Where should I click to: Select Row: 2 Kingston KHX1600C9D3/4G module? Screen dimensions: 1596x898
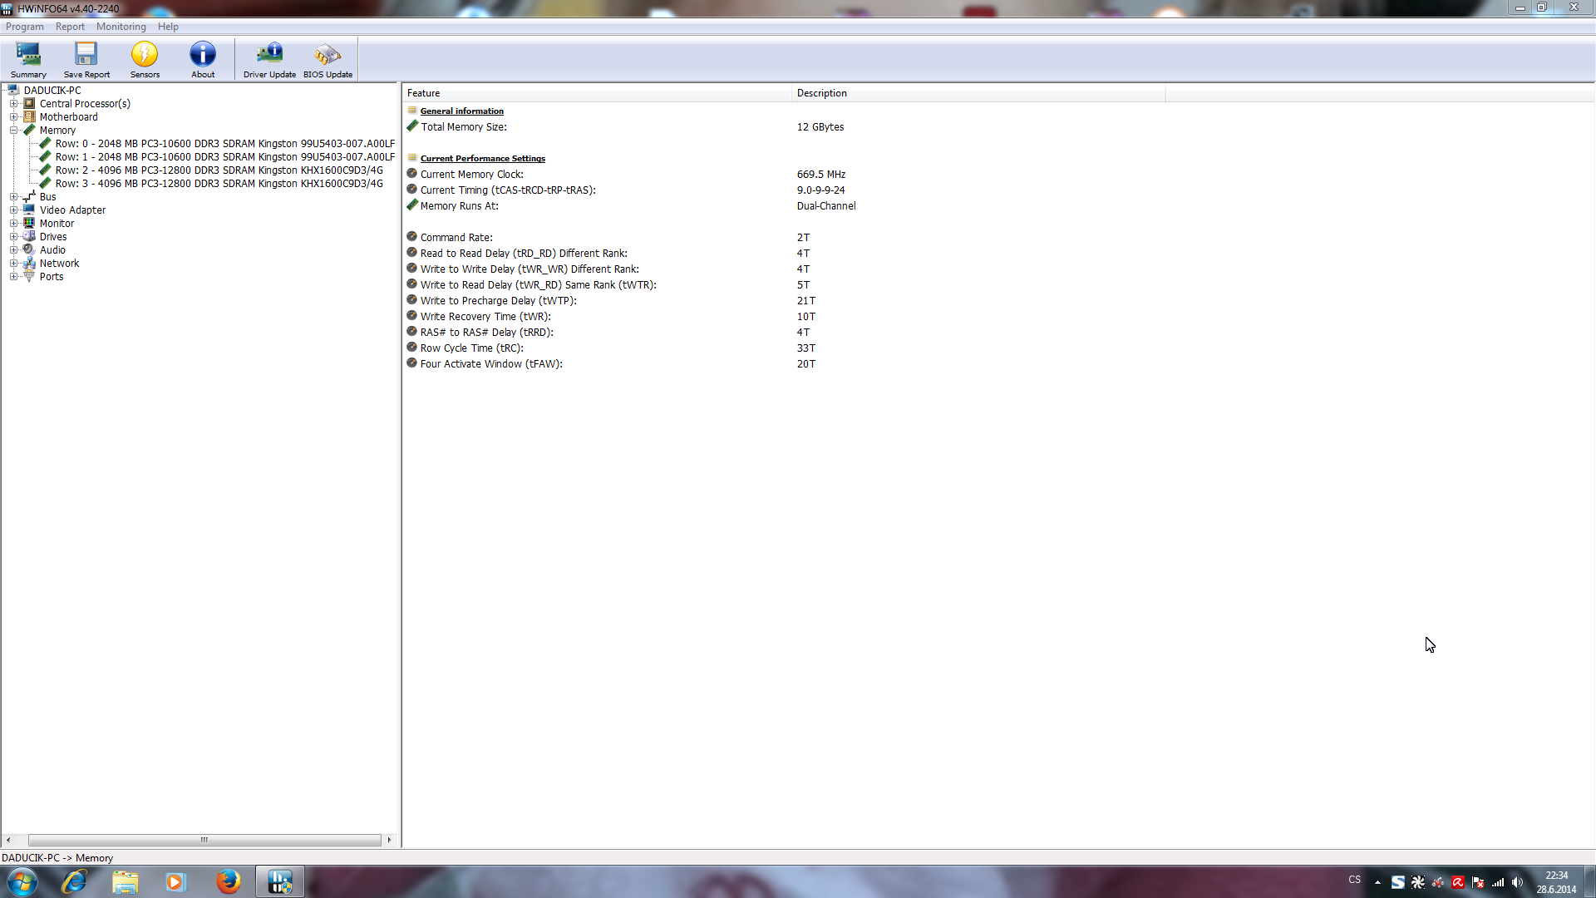pyautogui.click(x=219, y=170)
